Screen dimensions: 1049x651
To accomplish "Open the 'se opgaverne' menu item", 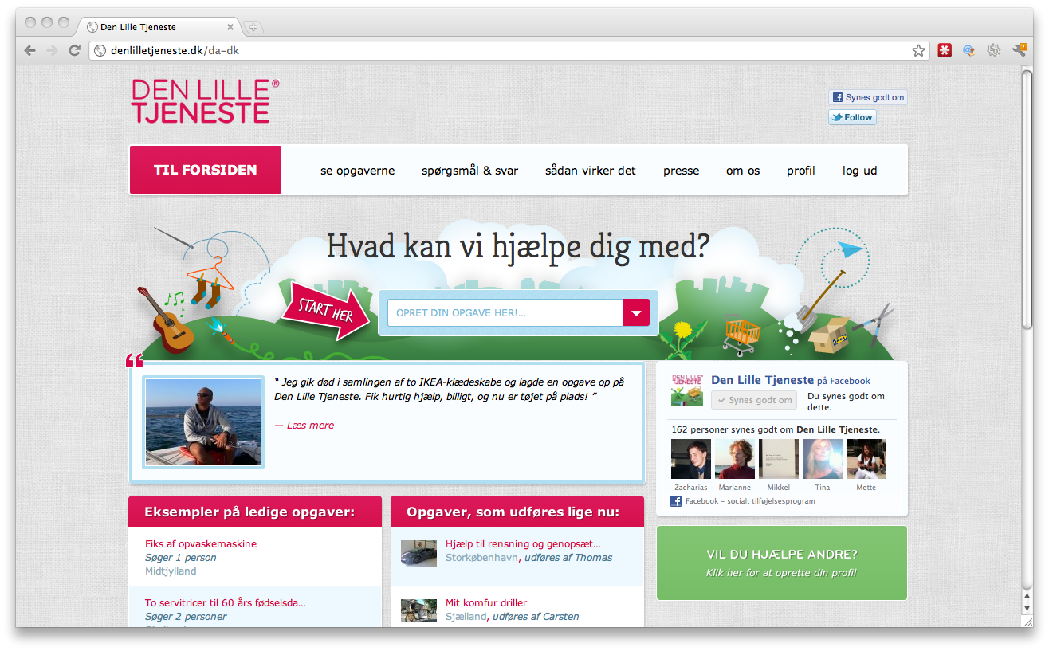I will pyautogui.click(x=357, y=171).
